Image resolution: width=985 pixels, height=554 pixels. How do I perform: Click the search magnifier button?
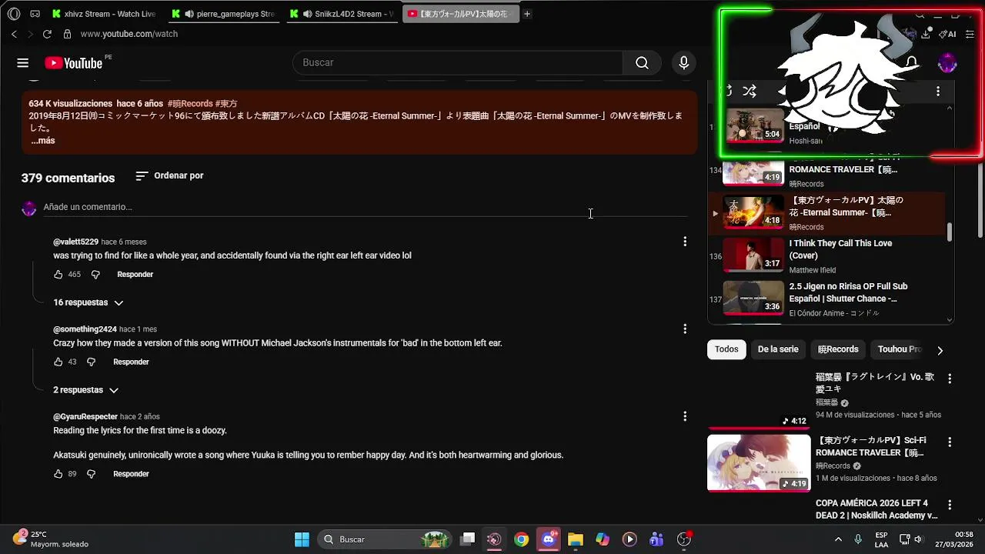(x=642, y=63)
